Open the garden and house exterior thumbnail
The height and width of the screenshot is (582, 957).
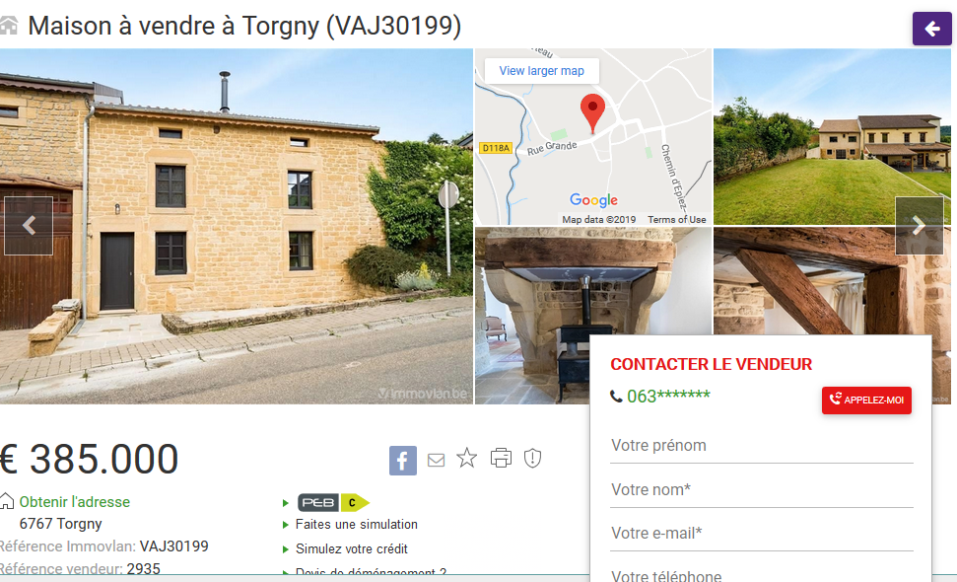832,137
